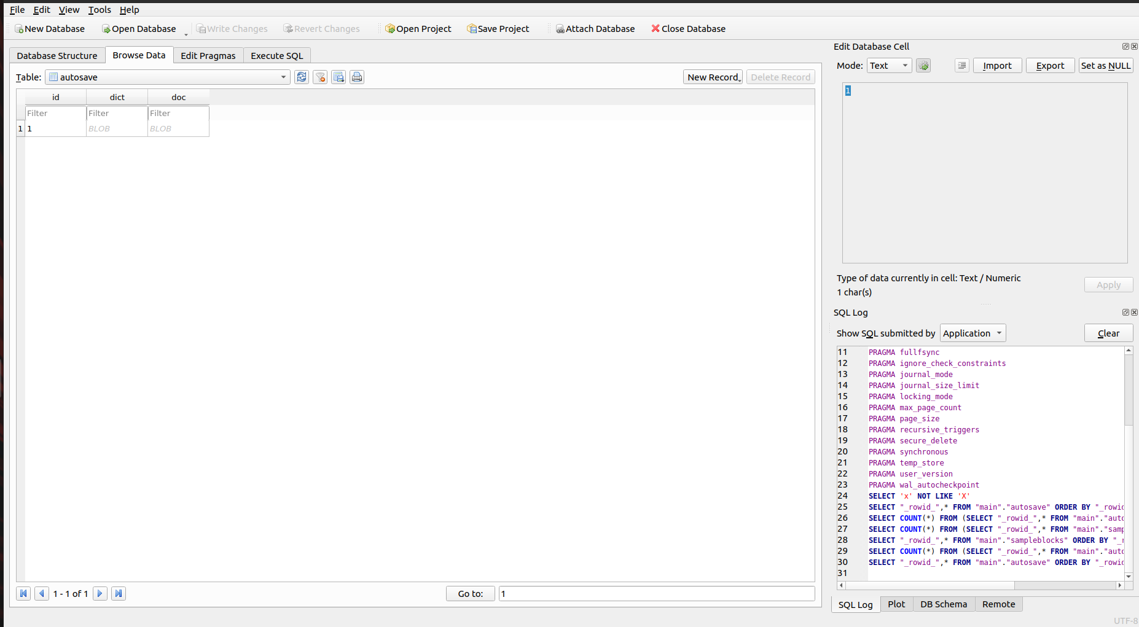1139x627 pixels.
Task: Clear all filters with funnel icon
Action: click(x=320, y=77)
